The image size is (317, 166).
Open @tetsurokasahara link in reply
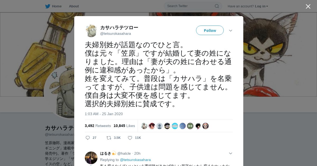[x=135, y=160]
